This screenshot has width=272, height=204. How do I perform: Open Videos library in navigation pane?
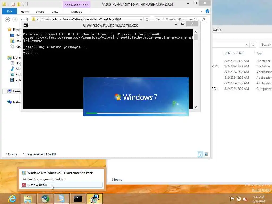(x=15, y=80)
